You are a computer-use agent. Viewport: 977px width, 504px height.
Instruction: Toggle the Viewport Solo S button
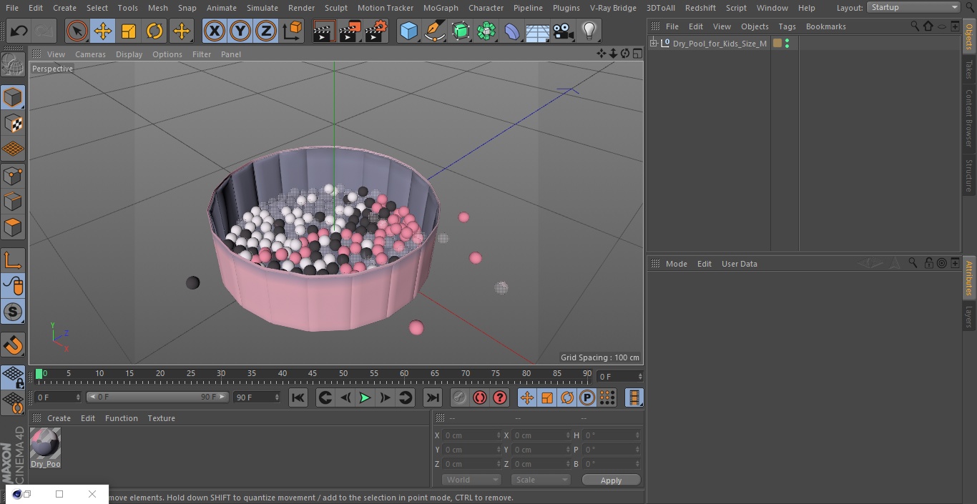click(x=13, y=312)
